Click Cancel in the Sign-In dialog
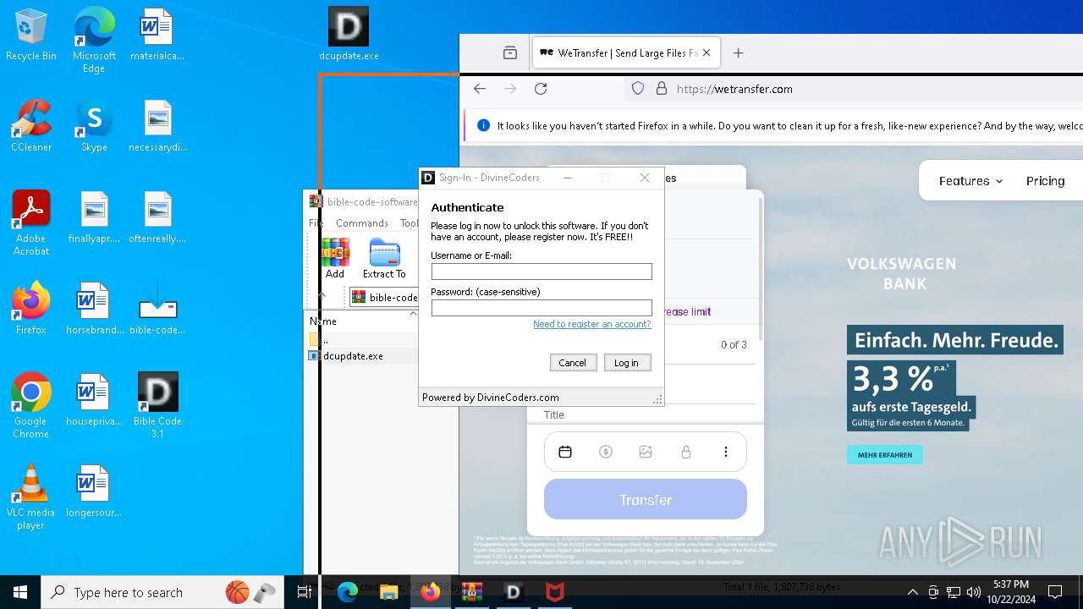This screenshot has width=1083, height=609. coord(572,362)
